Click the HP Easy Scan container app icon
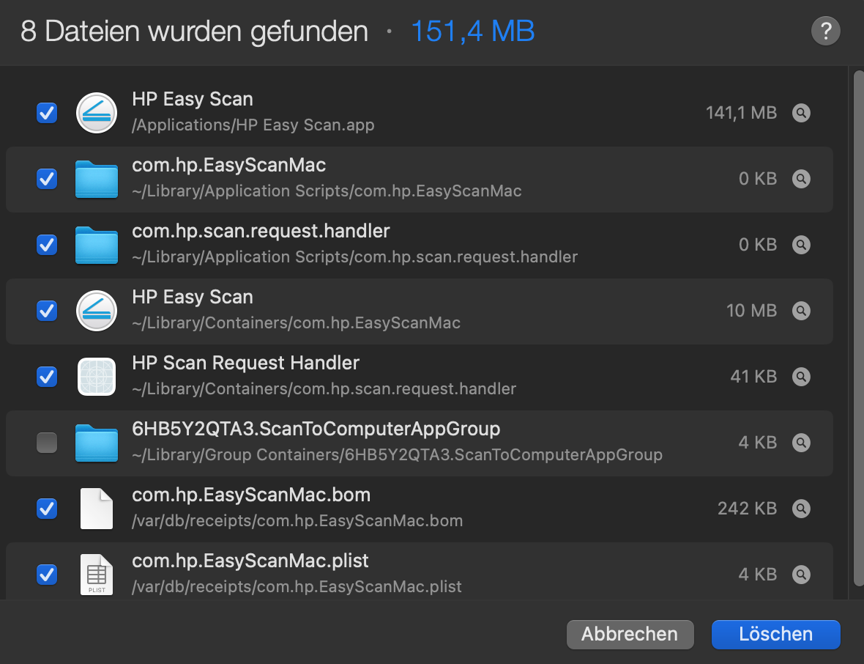Screen dimensions: 864x664 (96, 311)
